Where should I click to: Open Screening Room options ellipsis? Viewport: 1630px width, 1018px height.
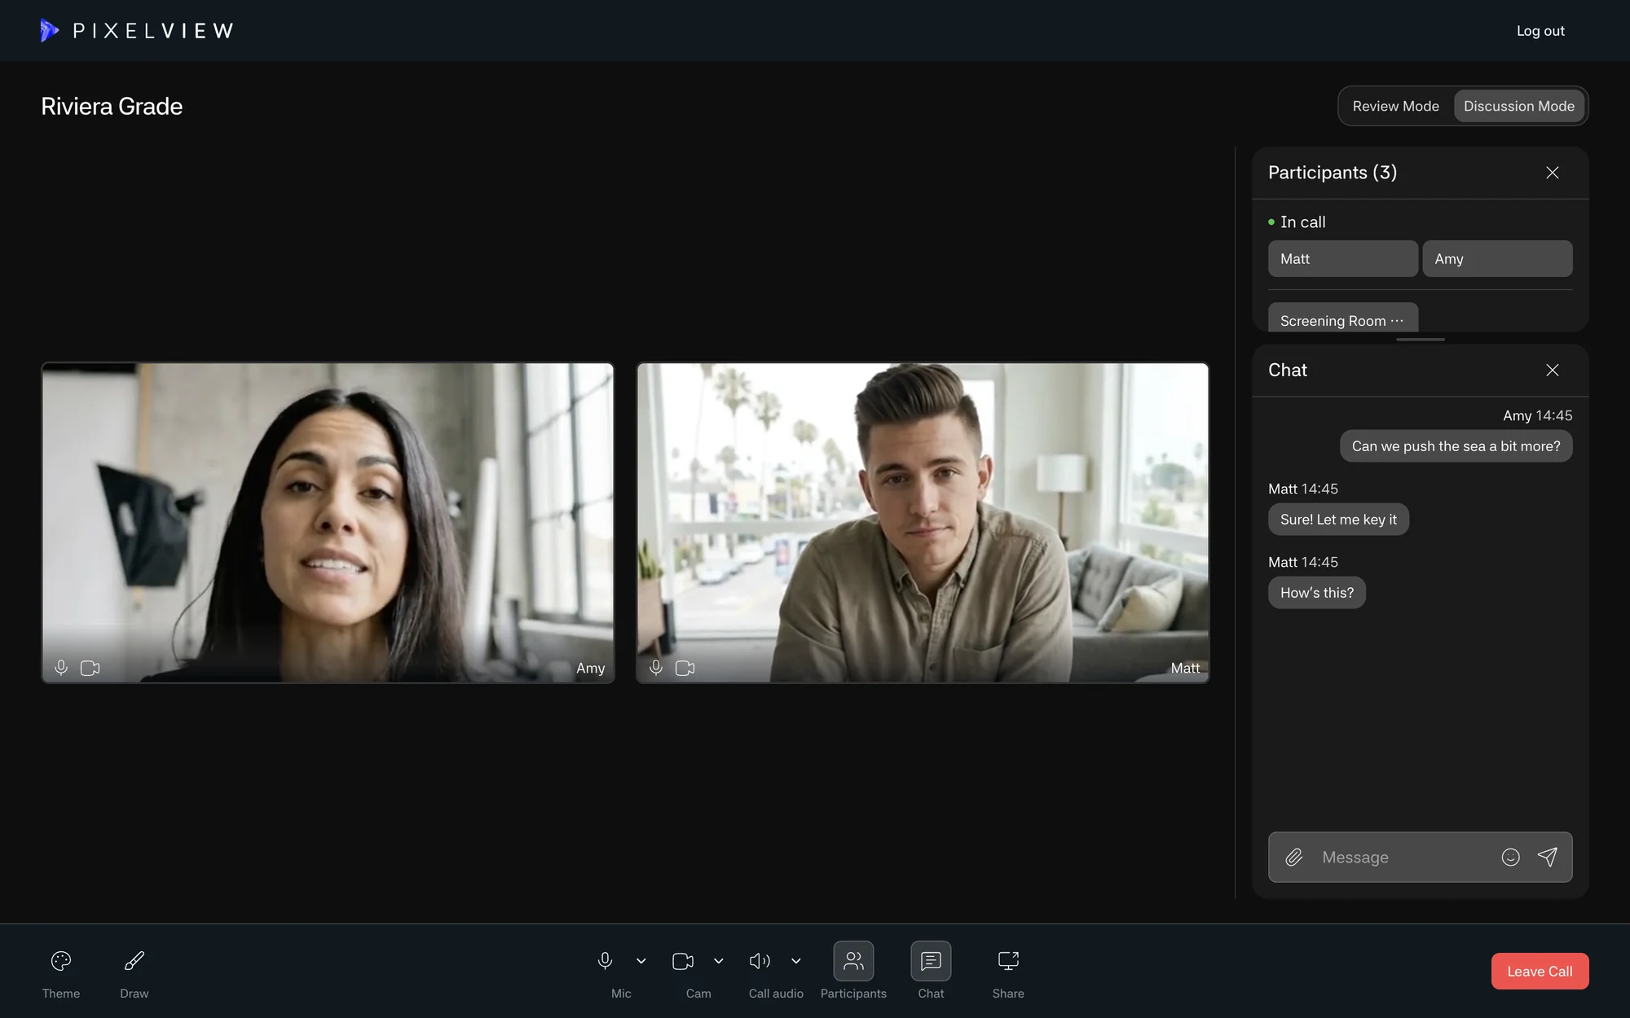click(x=1398, y=320)
